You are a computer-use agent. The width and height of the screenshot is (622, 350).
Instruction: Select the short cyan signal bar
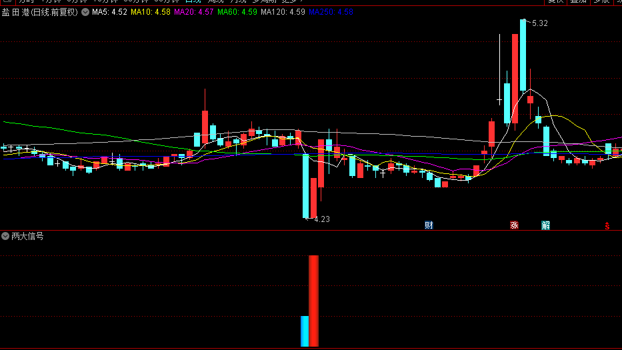click(x=305, y=331)
